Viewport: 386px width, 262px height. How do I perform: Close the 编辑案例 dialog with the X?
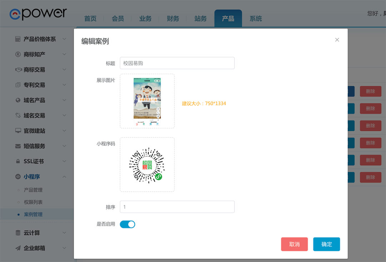coord(337,40)
